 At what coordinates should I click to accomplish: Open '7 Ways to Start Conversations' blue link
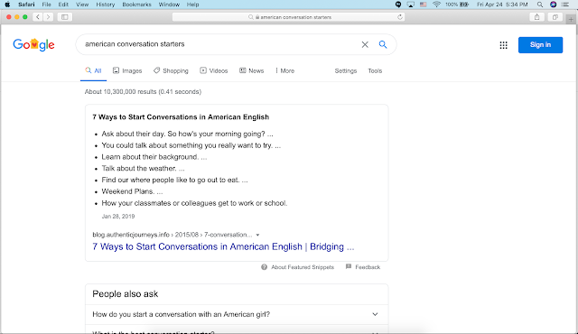coord(223,246)
